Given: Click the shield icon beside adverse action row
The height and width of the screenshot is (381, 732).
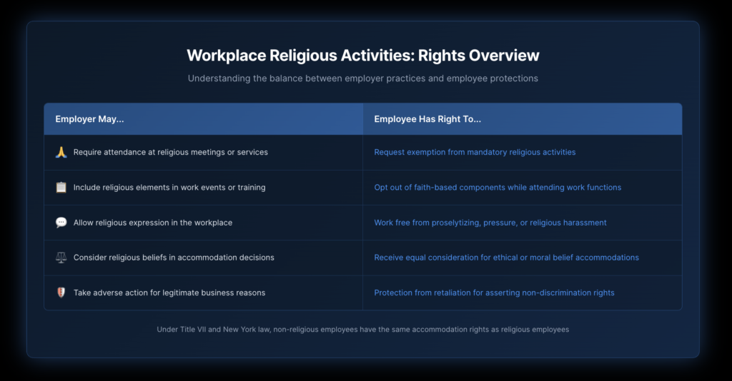Looking at the screenshot, I should pyautogui.click(x=61, y=293).
